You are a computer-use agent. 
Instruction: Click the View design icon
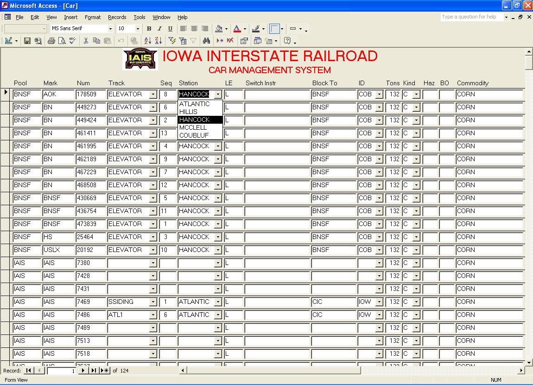(9, 41)
